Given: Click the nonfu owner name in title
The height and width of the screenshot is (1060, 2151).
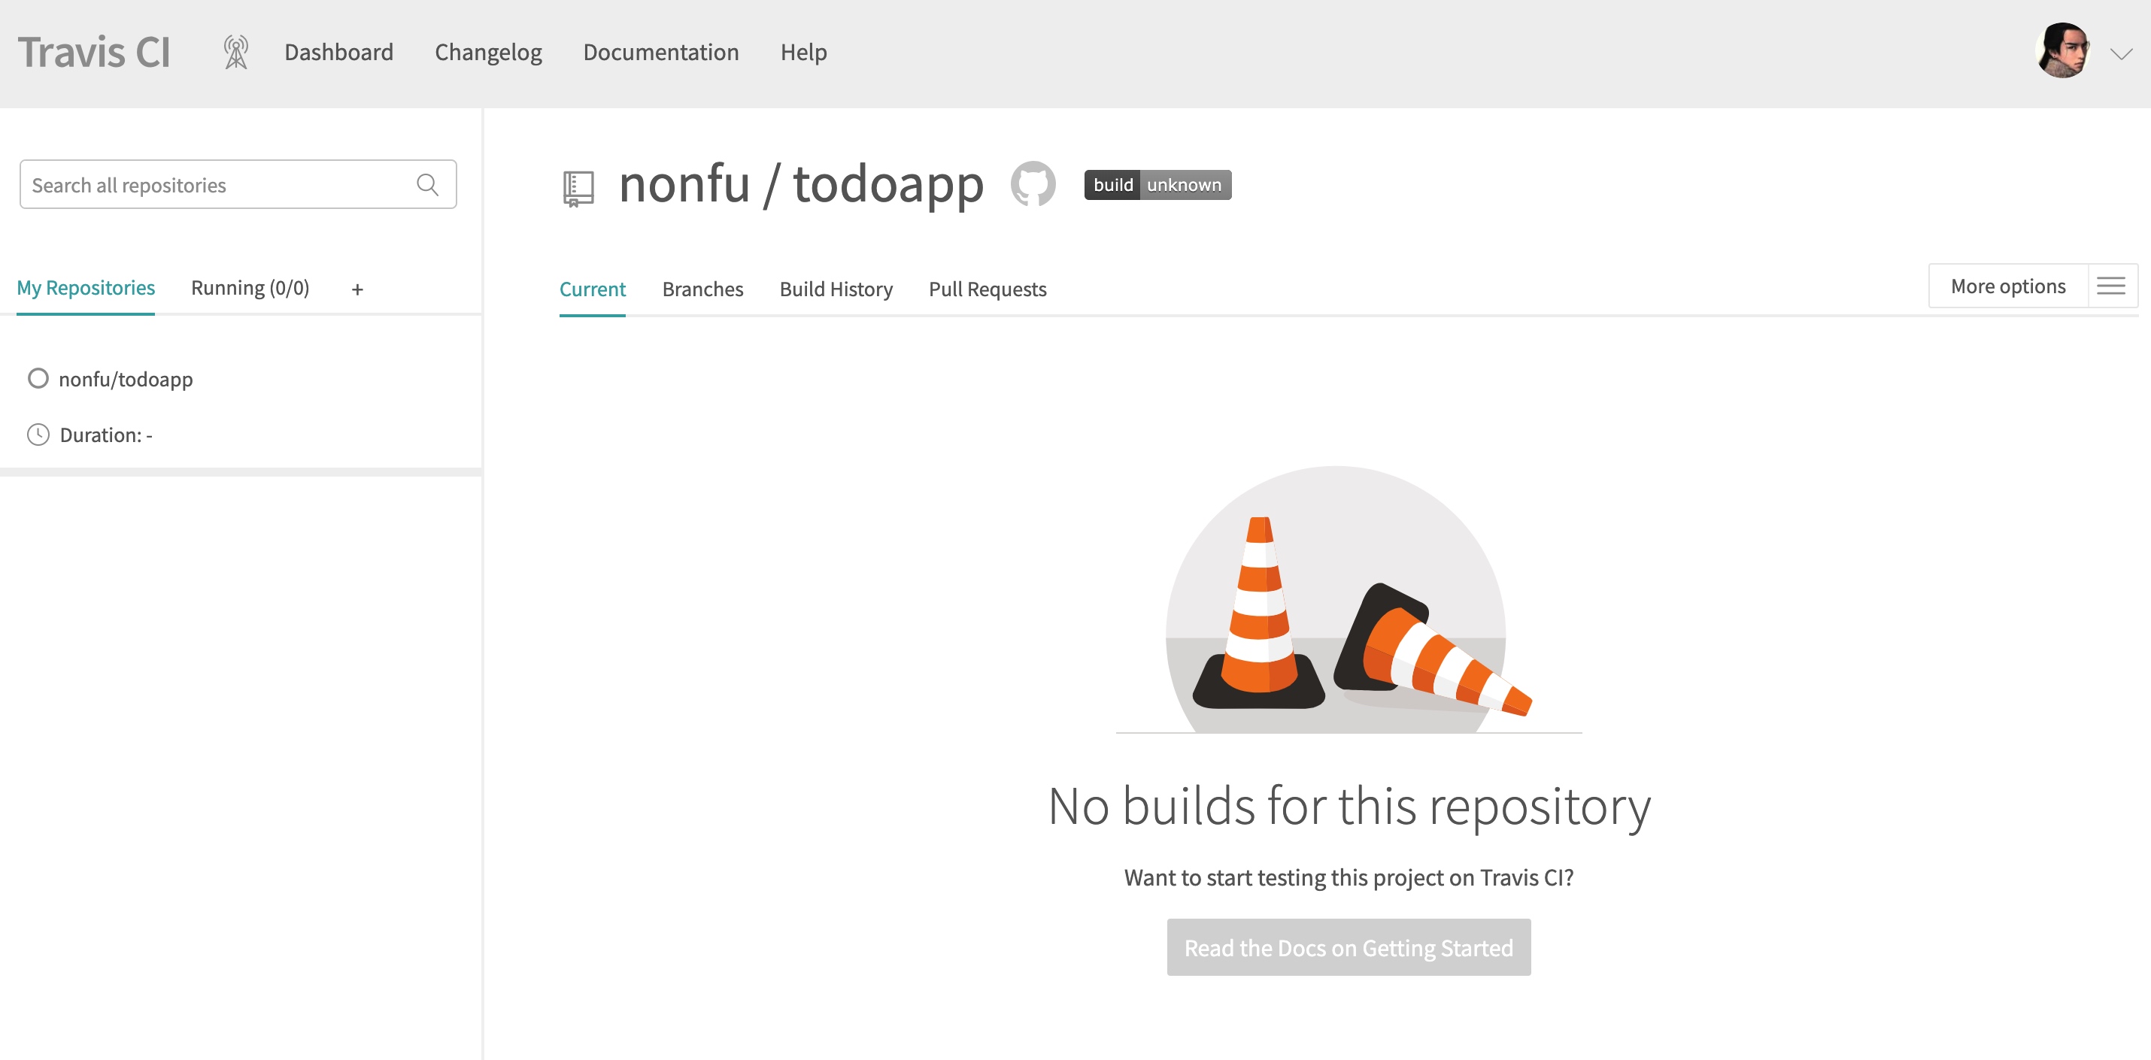Looking at the screenshot, I should 684,183.
